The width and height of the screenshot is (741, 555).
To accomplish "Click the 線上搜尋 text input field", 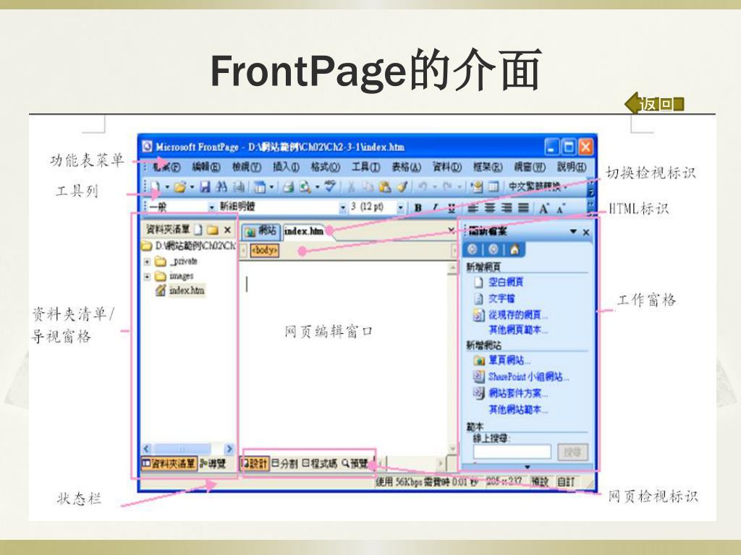I will (x=512, y=452).
